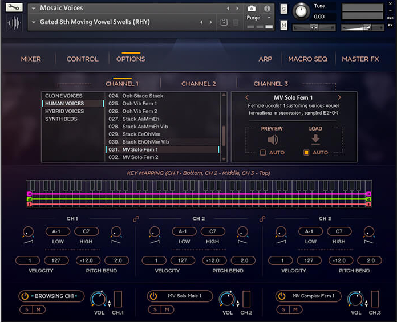Click the LOAD download arrow icon
The image size is (397, 322).
(x=315, y=140)
